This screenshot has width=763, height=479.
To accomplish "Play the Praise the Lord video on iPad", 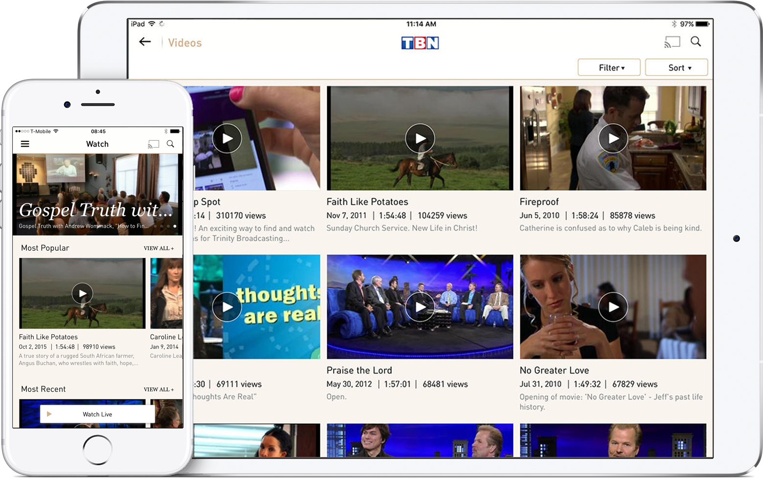I will point(420,307).
